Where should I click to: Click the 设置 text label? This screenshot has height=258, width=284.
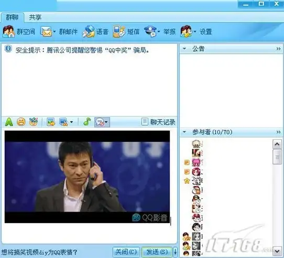coord(206,31)
